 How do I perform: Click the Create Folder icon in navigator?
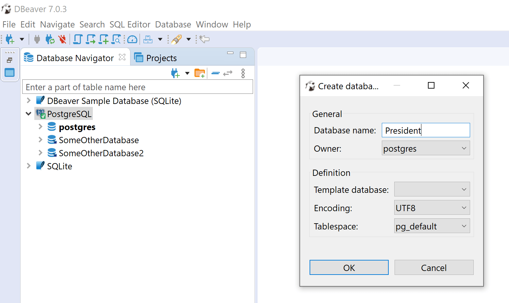coord(199,73)
